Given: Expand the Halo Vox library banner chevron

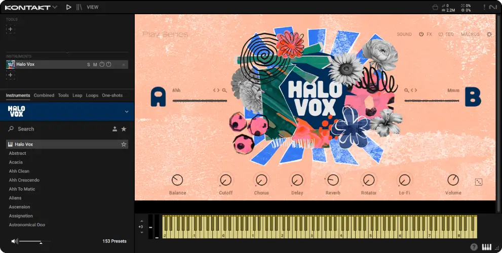Looking at the screenshot, I should click(127, 112).
